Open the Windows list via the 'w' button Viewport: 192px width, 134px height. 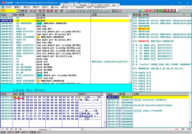click(x=80, y=11)
